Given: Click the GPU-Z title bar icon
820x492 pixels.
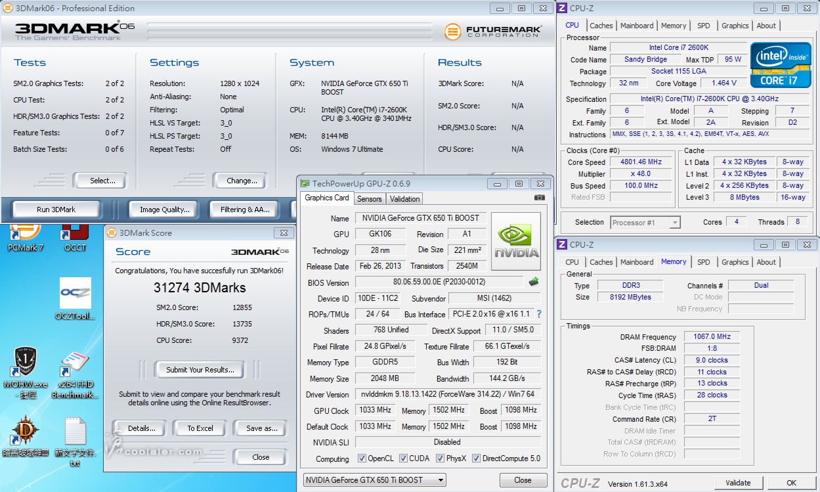Looking at the screenshot, I should click(x=305, y=184).
